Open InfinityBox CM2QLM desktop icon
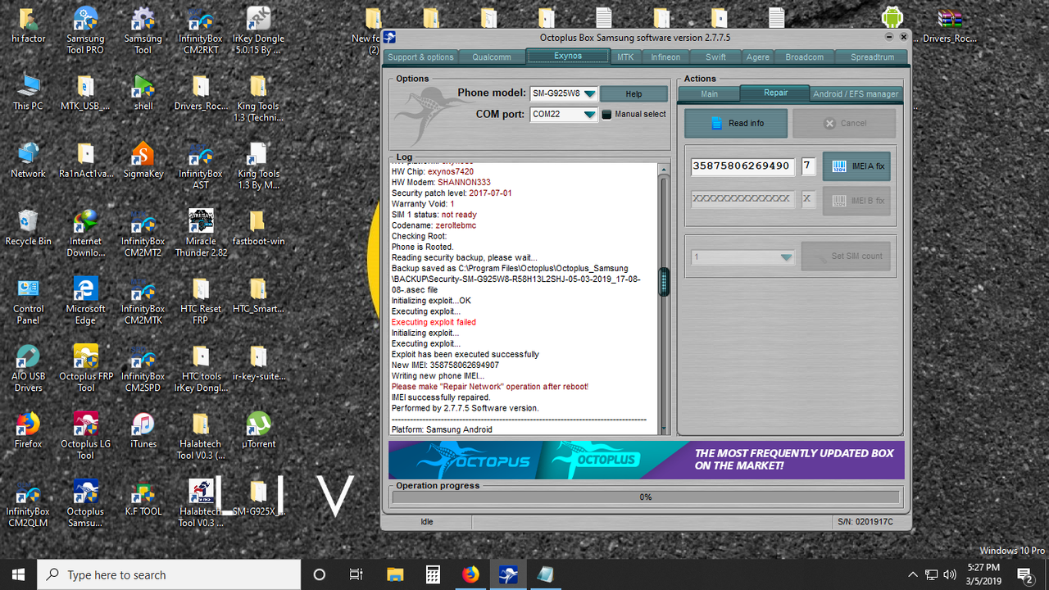The height and width of the screenshot is (590, 1049). click(x=28, y=503)
